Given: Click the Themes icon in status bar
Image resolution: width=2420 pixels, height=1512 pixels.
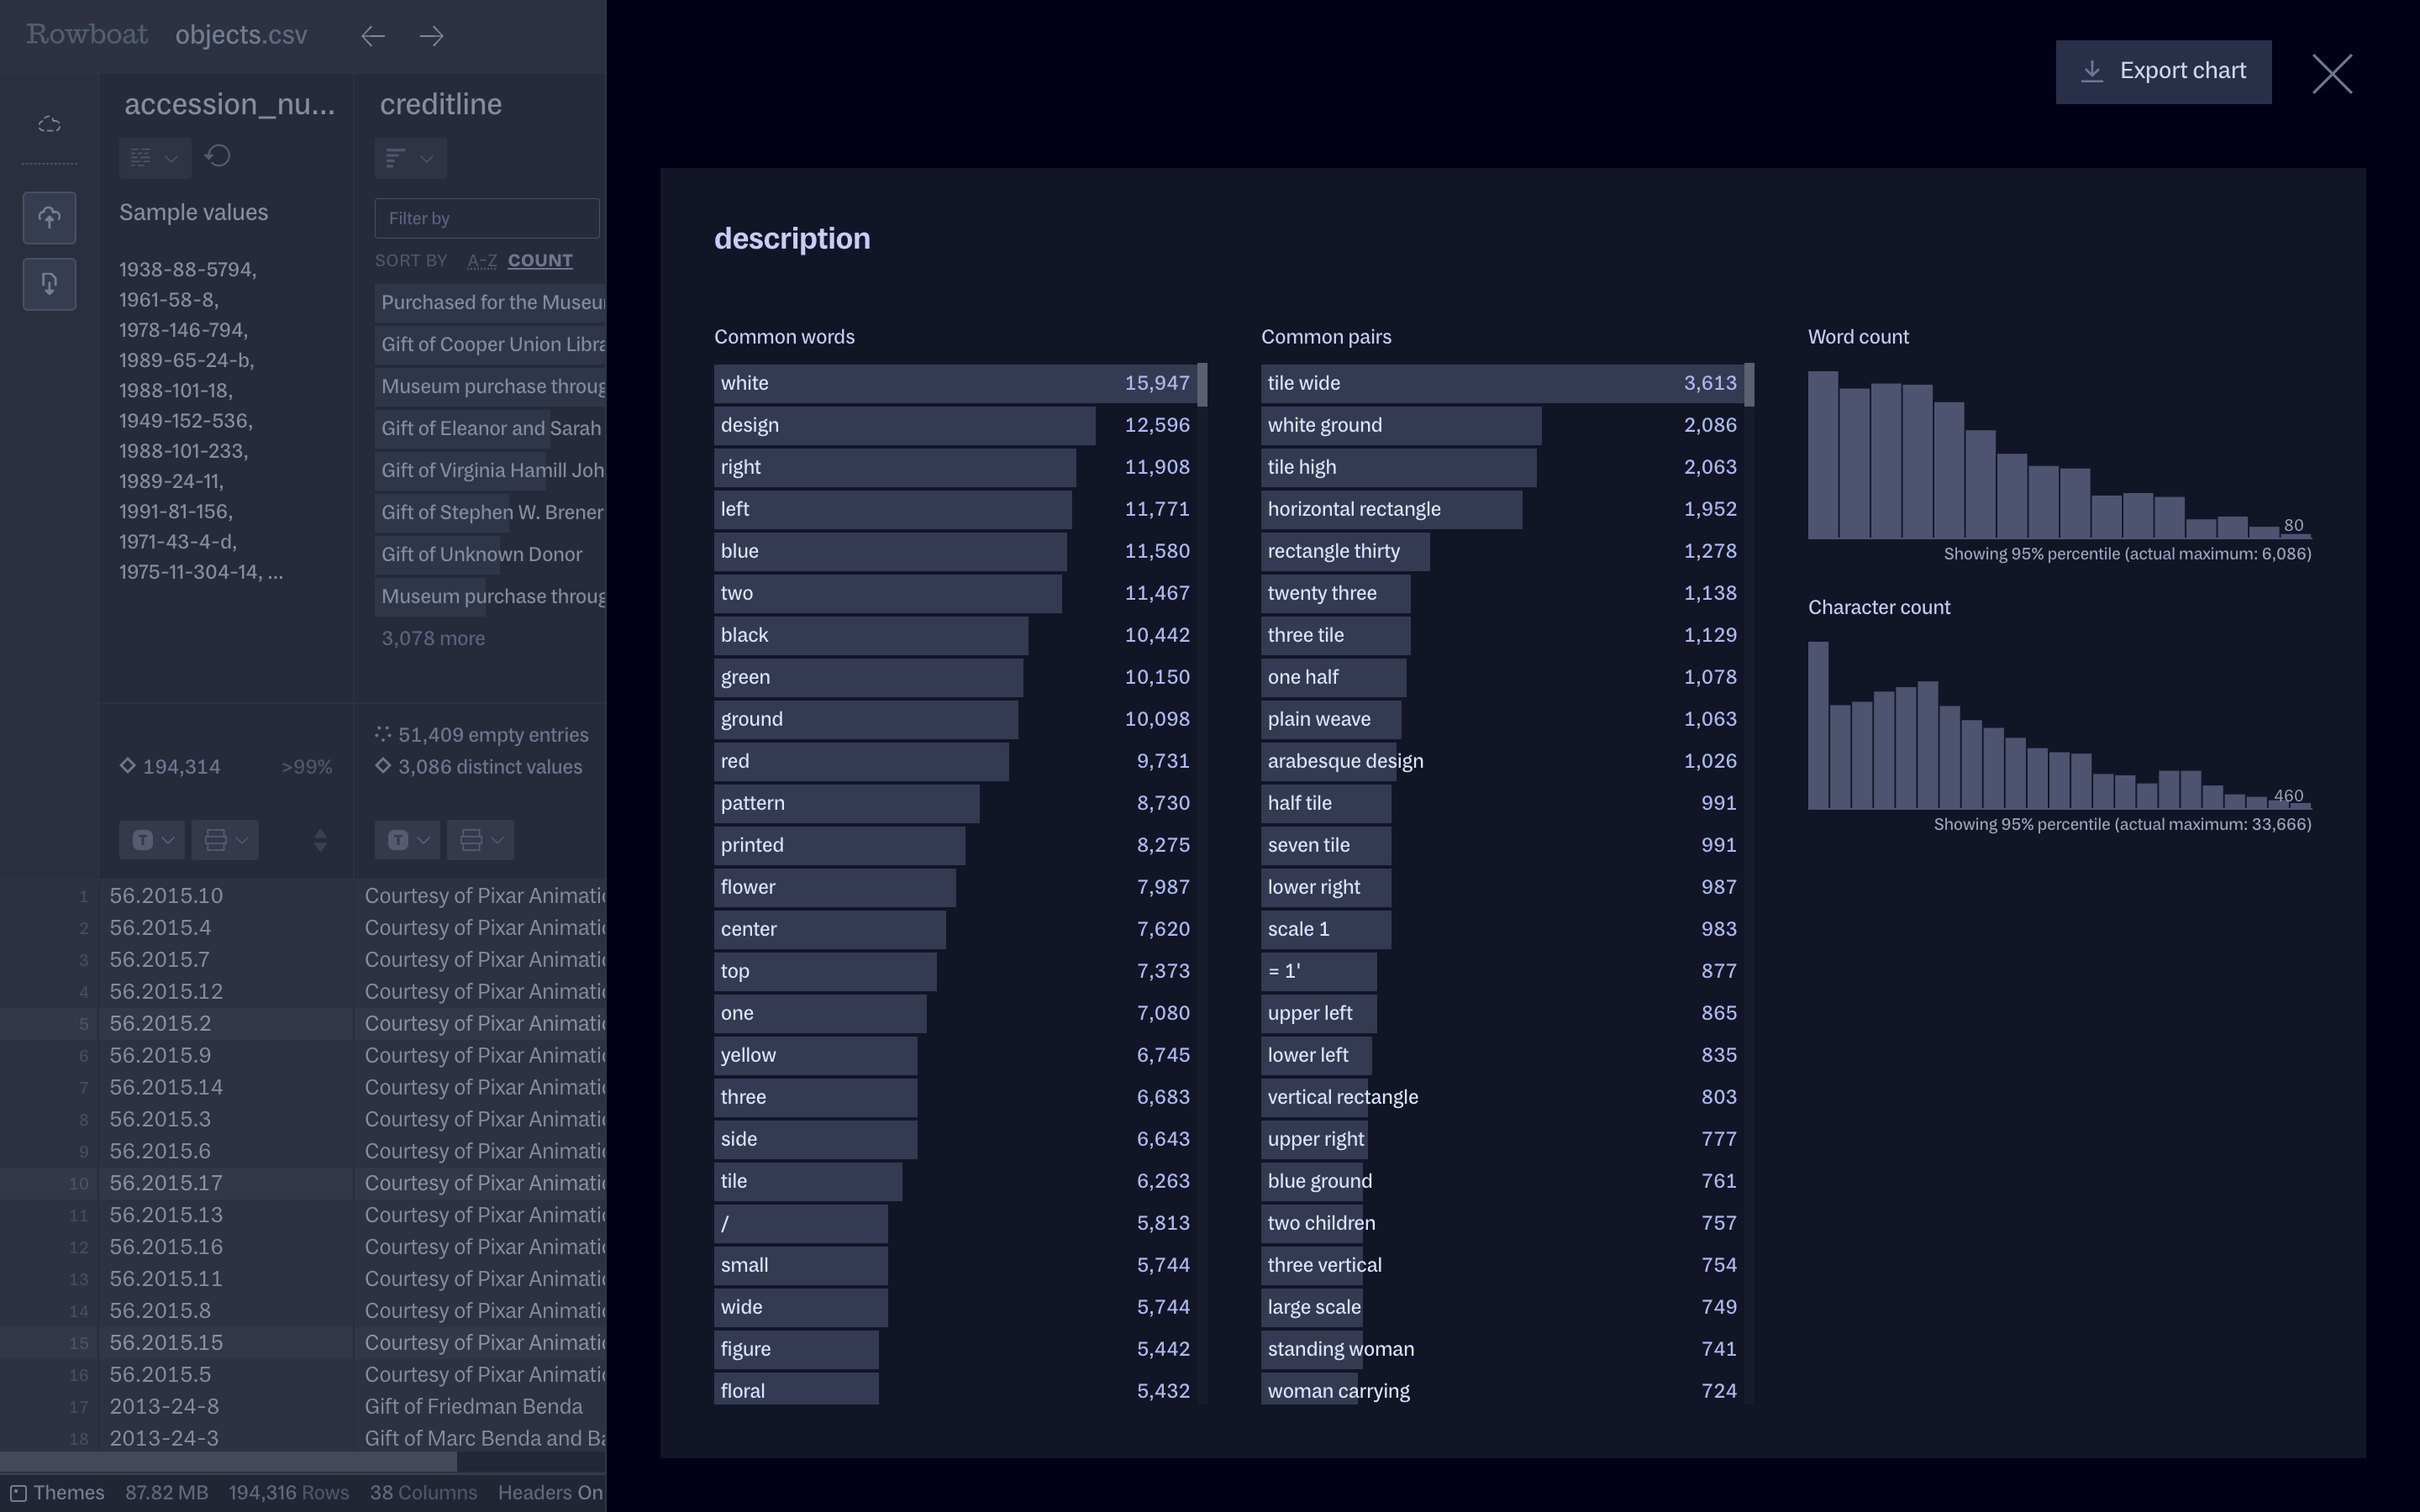Looking at the screenshot, I should [x=18, y=1493].
